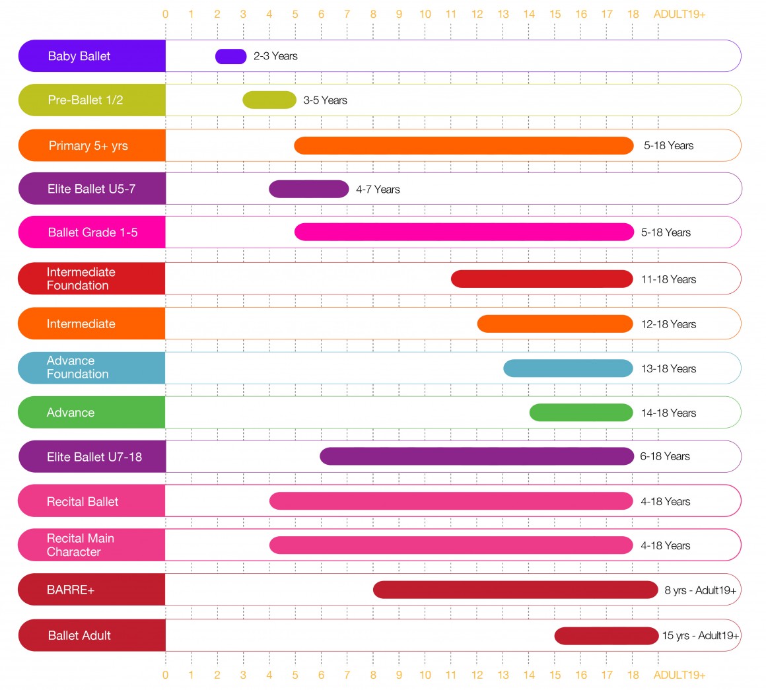Click the olive Pre-Ballet age range bar

tap(269, 100)
